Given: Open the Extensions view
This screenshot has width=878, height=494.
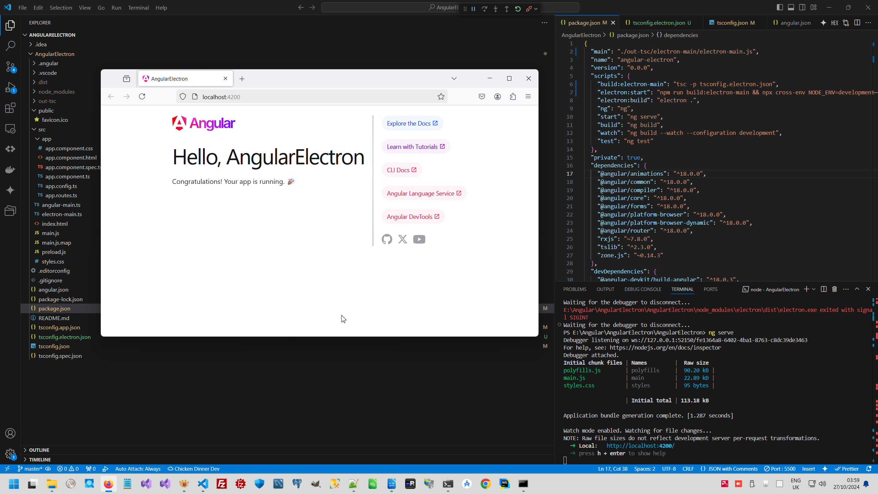Looking at the screenshot, I should pyautogui.click(x=10, y=108).
